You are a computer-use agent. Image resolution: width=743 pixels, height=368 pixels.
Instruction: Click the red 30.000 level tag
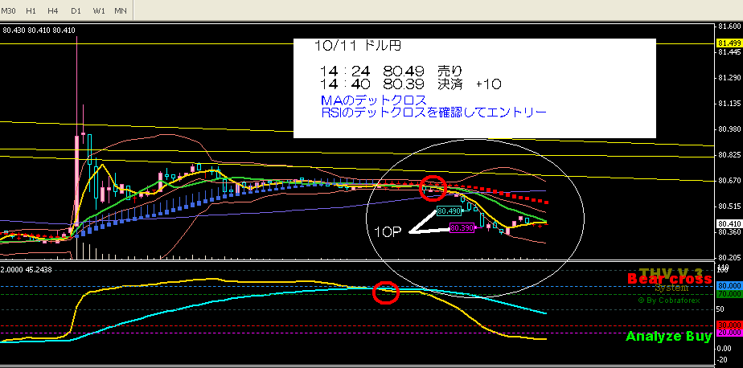pyautogui.click(x=730, y=325)
